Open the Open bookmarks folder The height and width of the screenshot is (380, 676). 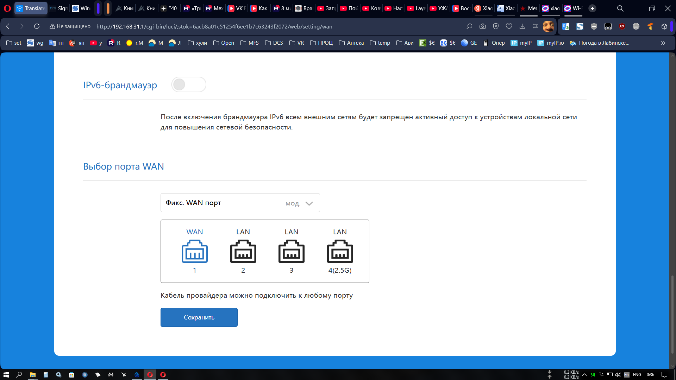224,43
